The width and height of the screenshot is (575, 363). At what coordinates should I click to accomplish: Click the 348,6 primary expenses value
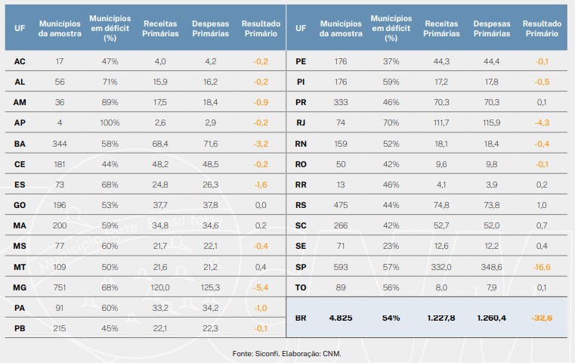coord(491,266)
